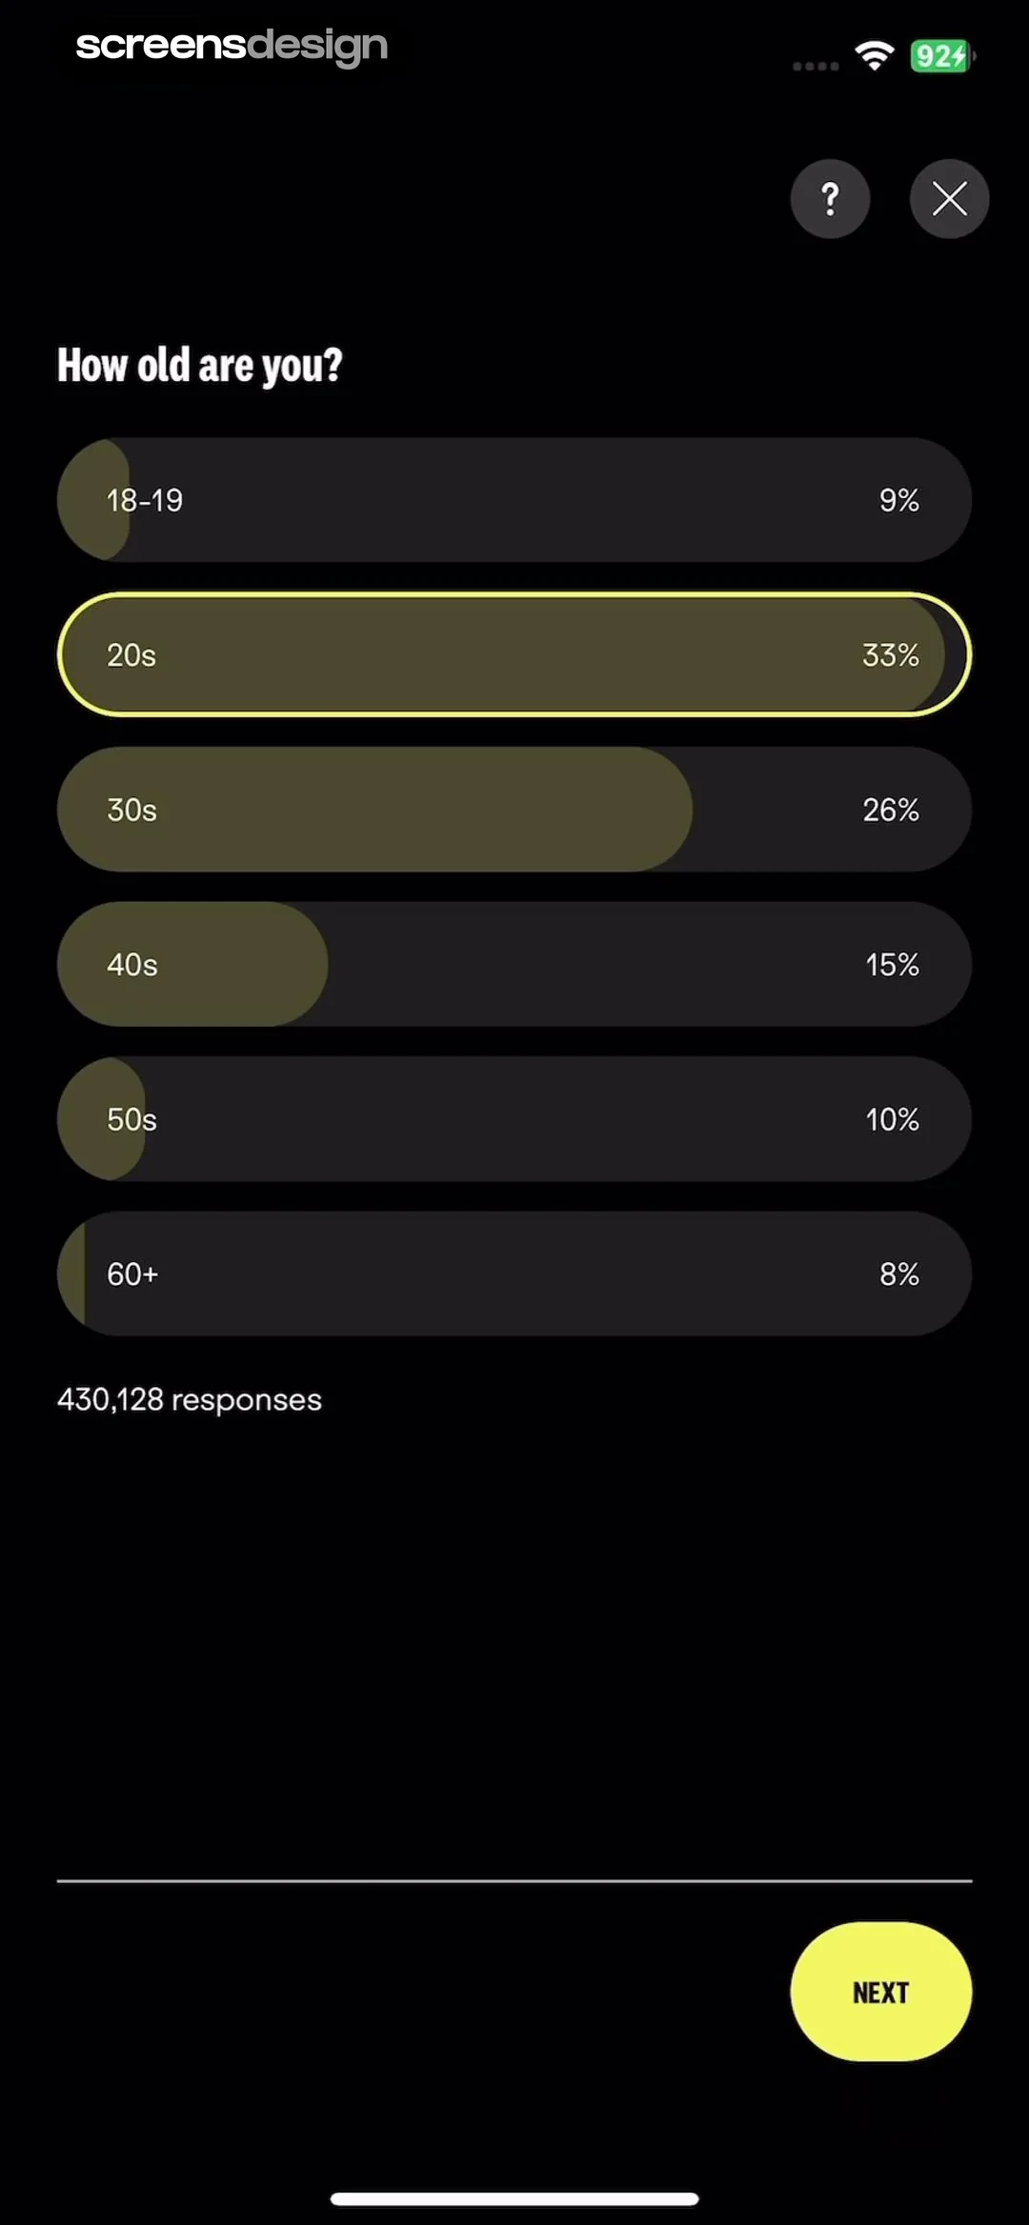Select the 20s age option
1029x2225 pixels.
(514, 655)
